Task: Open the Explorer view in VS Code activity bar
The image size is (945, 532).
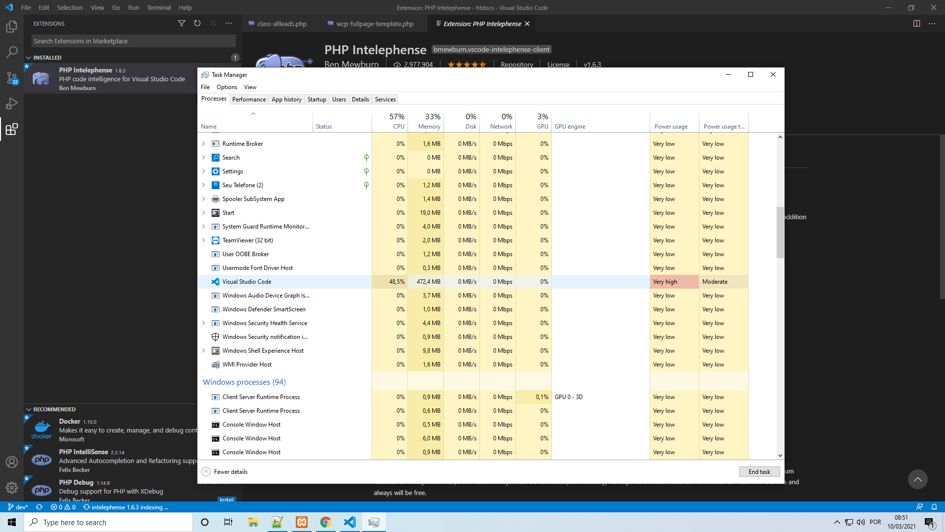Action: coord(12,26)
